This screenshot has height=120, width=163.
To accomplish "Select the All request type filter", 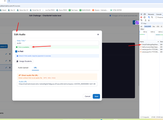I will pos(141,27).
